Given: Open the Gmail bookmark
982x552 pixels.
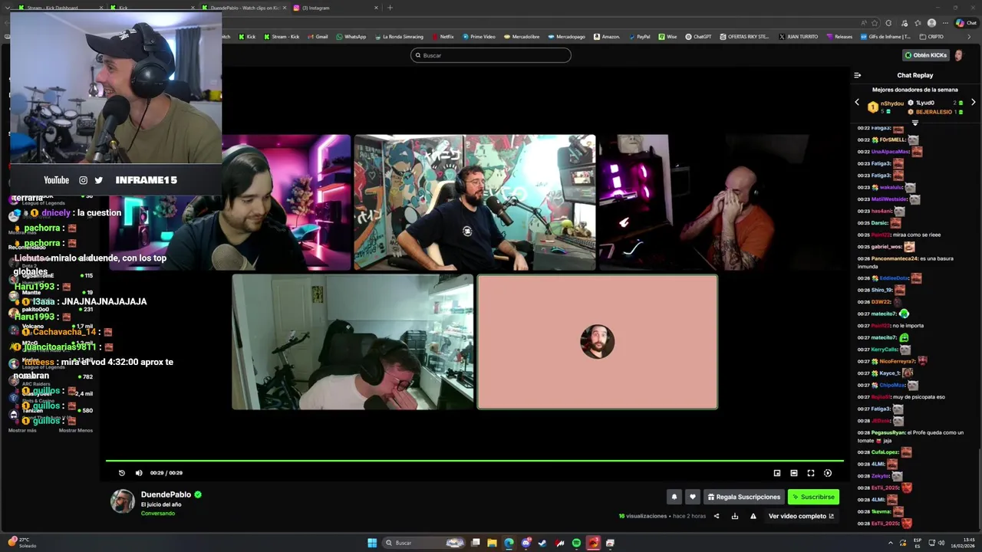Looking at the screenshot, I should point(318,37).
